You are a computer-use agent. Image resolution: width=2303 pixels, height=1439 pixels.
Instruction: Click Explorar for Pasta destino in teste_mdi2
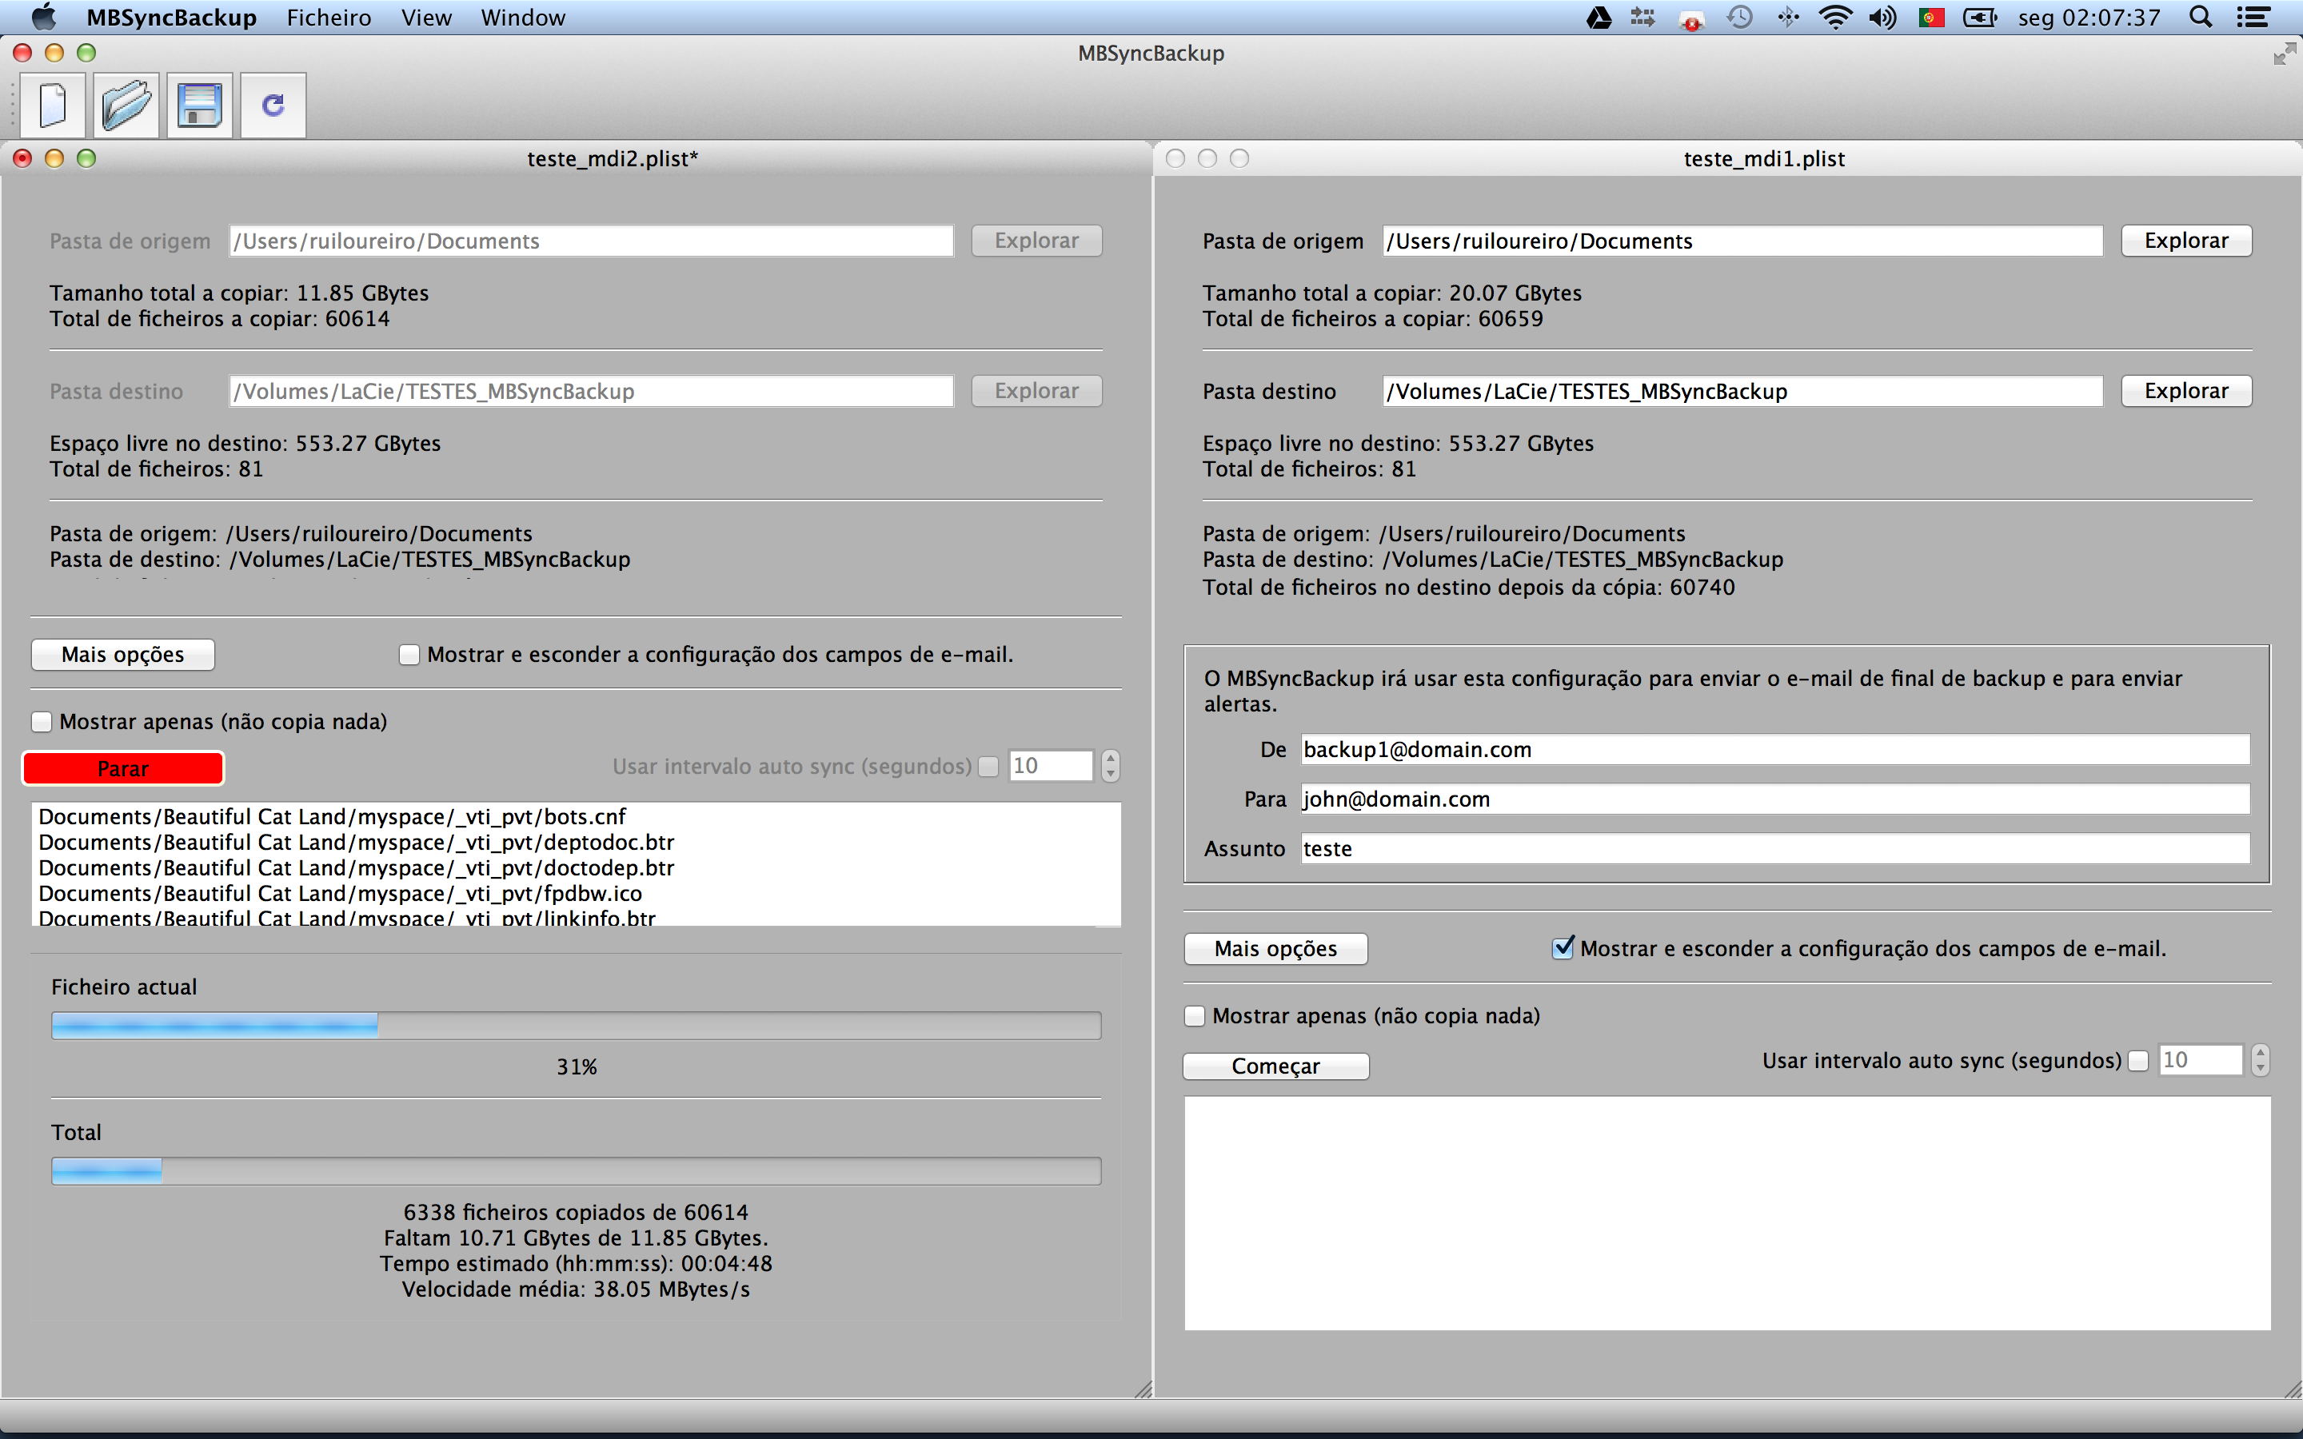point(1036,391)
